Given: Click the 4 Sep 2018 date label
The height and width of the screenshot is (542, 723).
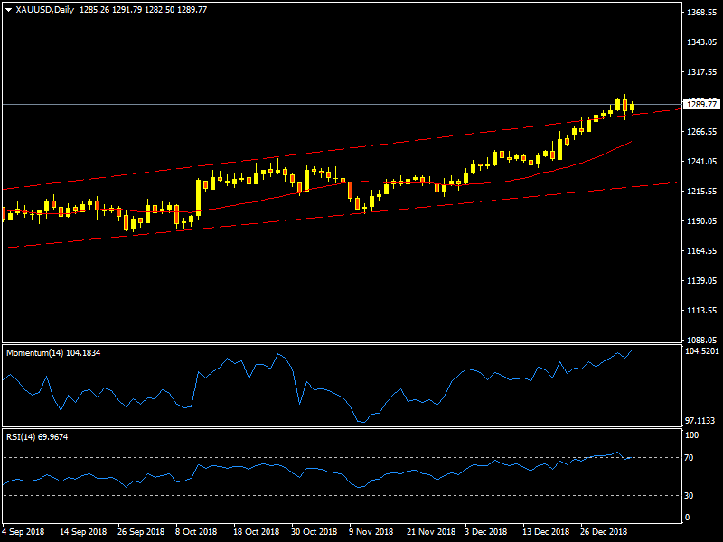Looking at the screenshot, I should click(24, 533).
